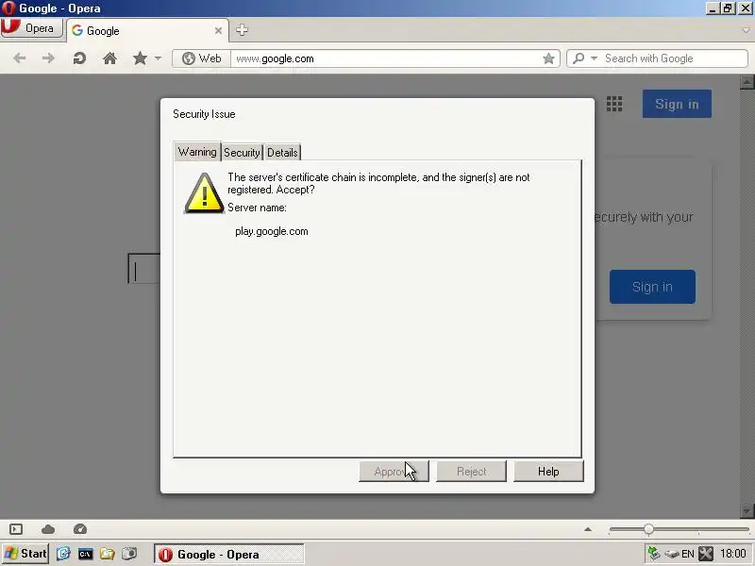The height and width of the screenshot is (566, 755).
Task: Open the Google apps grid
Action: [614, 104]
